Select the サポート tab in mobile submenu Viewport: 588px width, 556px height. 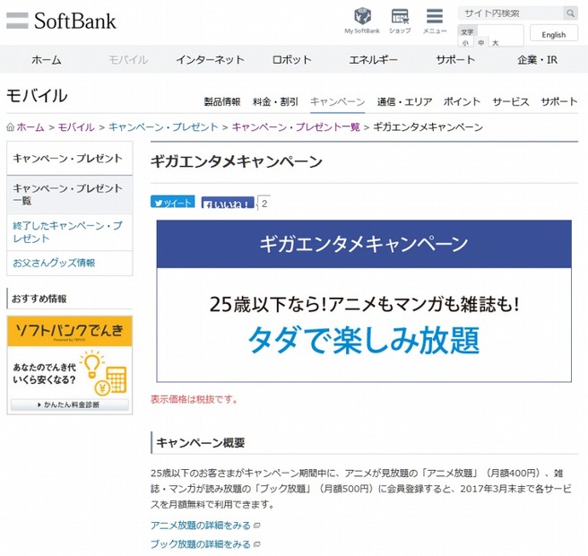[559, 101]
